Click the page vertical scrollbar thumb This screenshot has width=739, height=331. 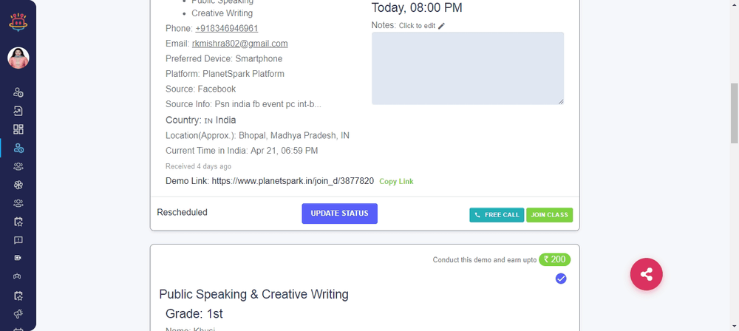click(735, 113)
